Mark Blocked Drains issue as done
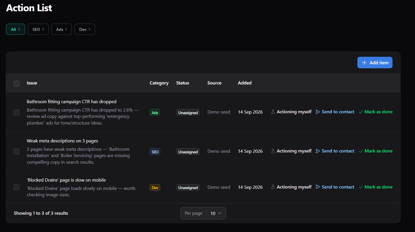 tap(376, 187)
